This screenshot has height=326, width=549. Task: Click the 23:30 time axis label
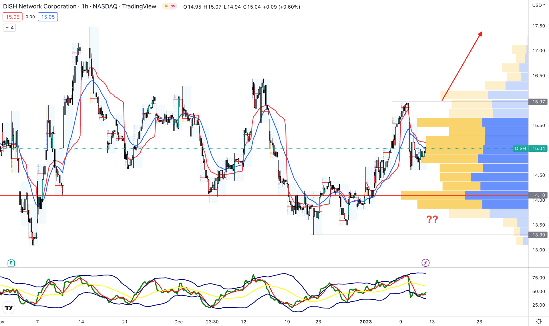click(212, 322)
